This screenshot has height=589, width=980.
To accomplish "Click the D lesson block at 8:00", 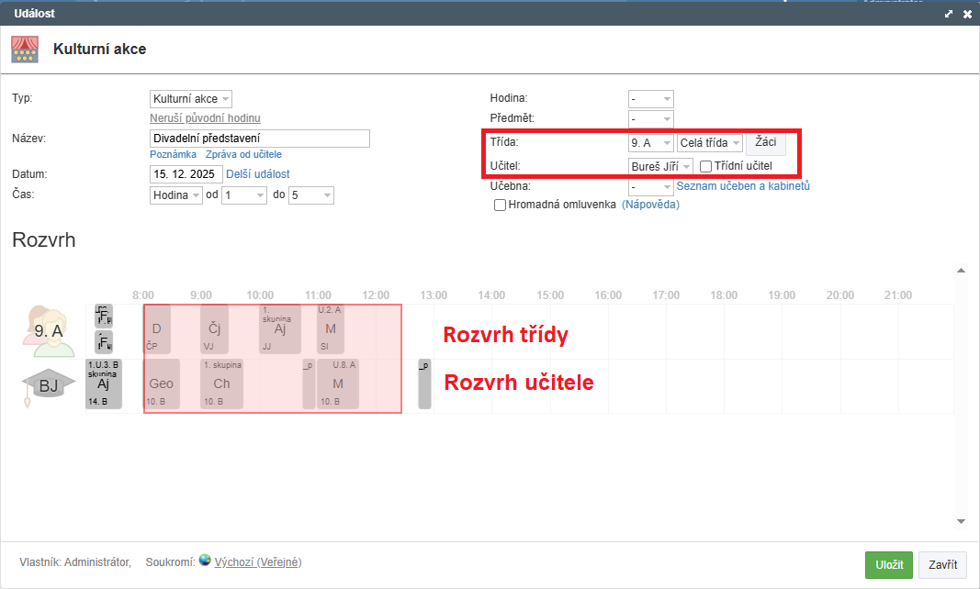I will 157,329.
